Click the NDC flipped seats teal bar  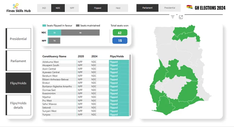pyautogui.click(x=54, y=33)
